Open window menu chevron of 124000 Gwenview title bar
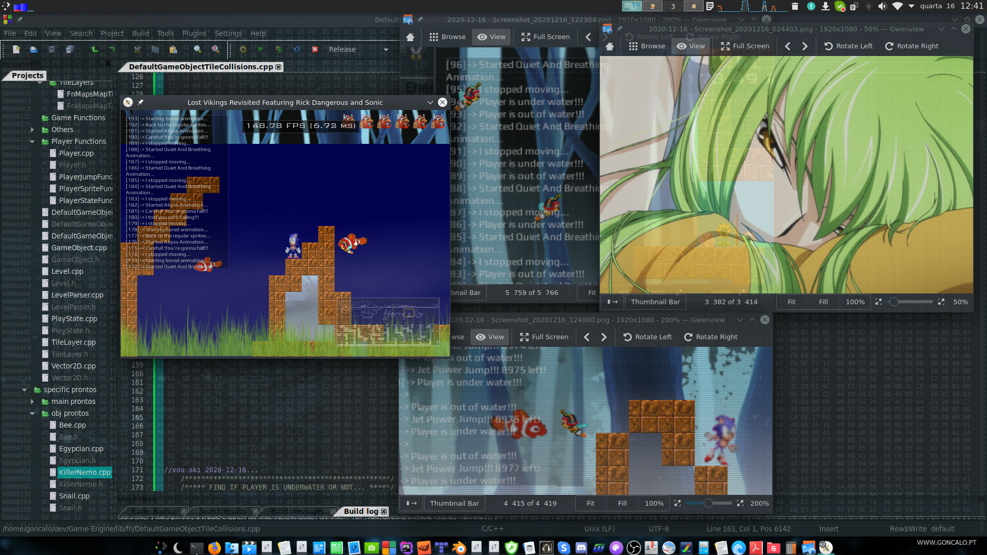This screenshot has height=555, width=987. 740,320
